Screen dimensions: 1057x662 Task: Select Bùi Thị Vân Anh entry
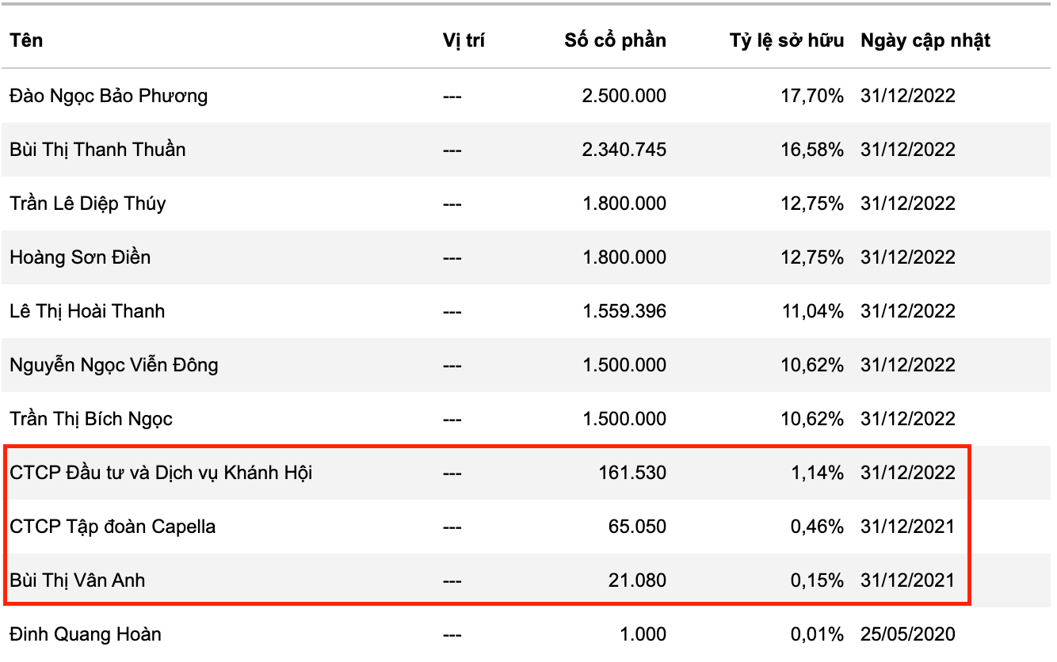pos(78,580)
